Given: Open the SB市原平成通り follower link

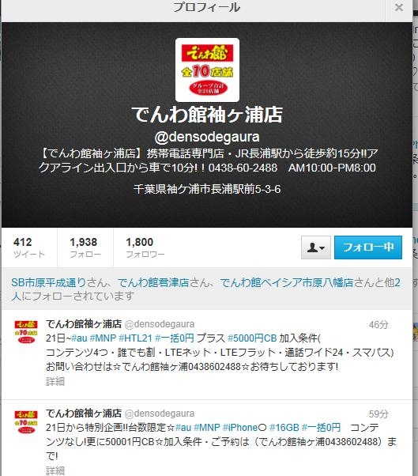Looking at the screenshot, I should point(48,282).
